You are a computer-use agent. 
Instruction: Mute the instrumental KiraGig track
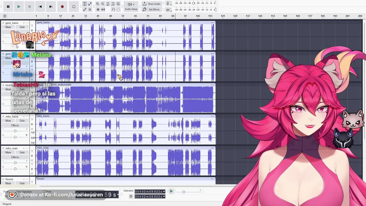pyautogui.click(x=8, y=89)
